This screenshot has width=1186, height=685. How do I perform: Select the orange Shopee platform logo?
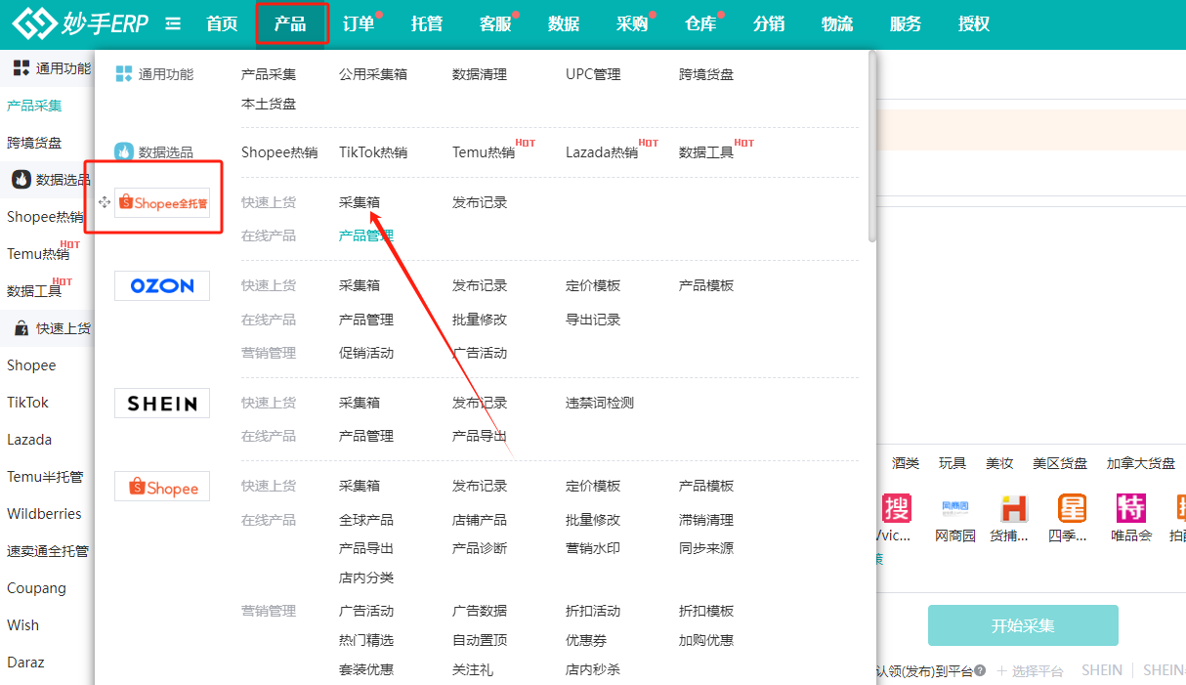click(162, 487)
